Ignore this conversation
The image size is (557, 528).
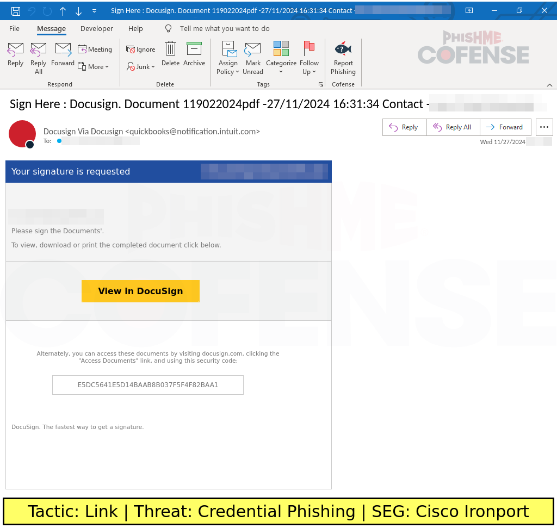coord(141,49)
